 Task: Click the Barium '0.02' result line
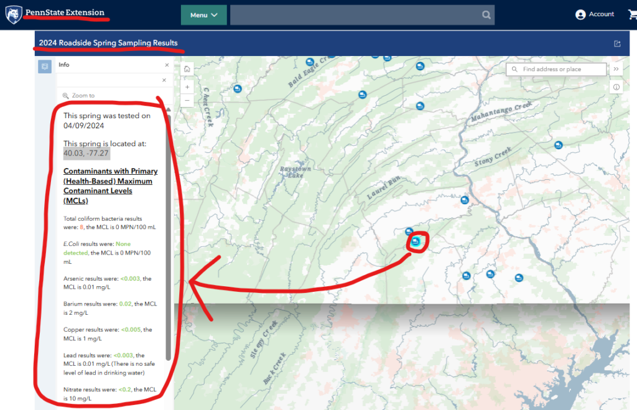point(109,308)
